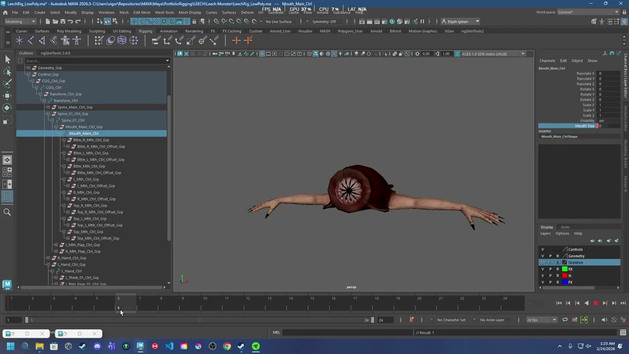Open the Elijah Lyman account dropdown

460,22
